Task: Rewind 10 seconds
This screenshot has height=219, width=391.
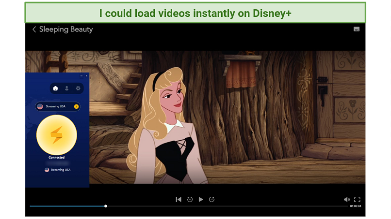Action: coord(190,199)
